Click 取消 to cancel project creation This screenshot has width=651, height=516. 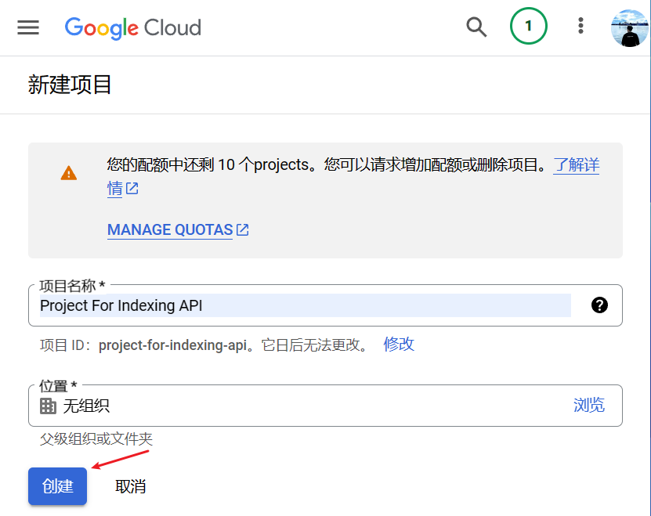click(x=130, y=486)
